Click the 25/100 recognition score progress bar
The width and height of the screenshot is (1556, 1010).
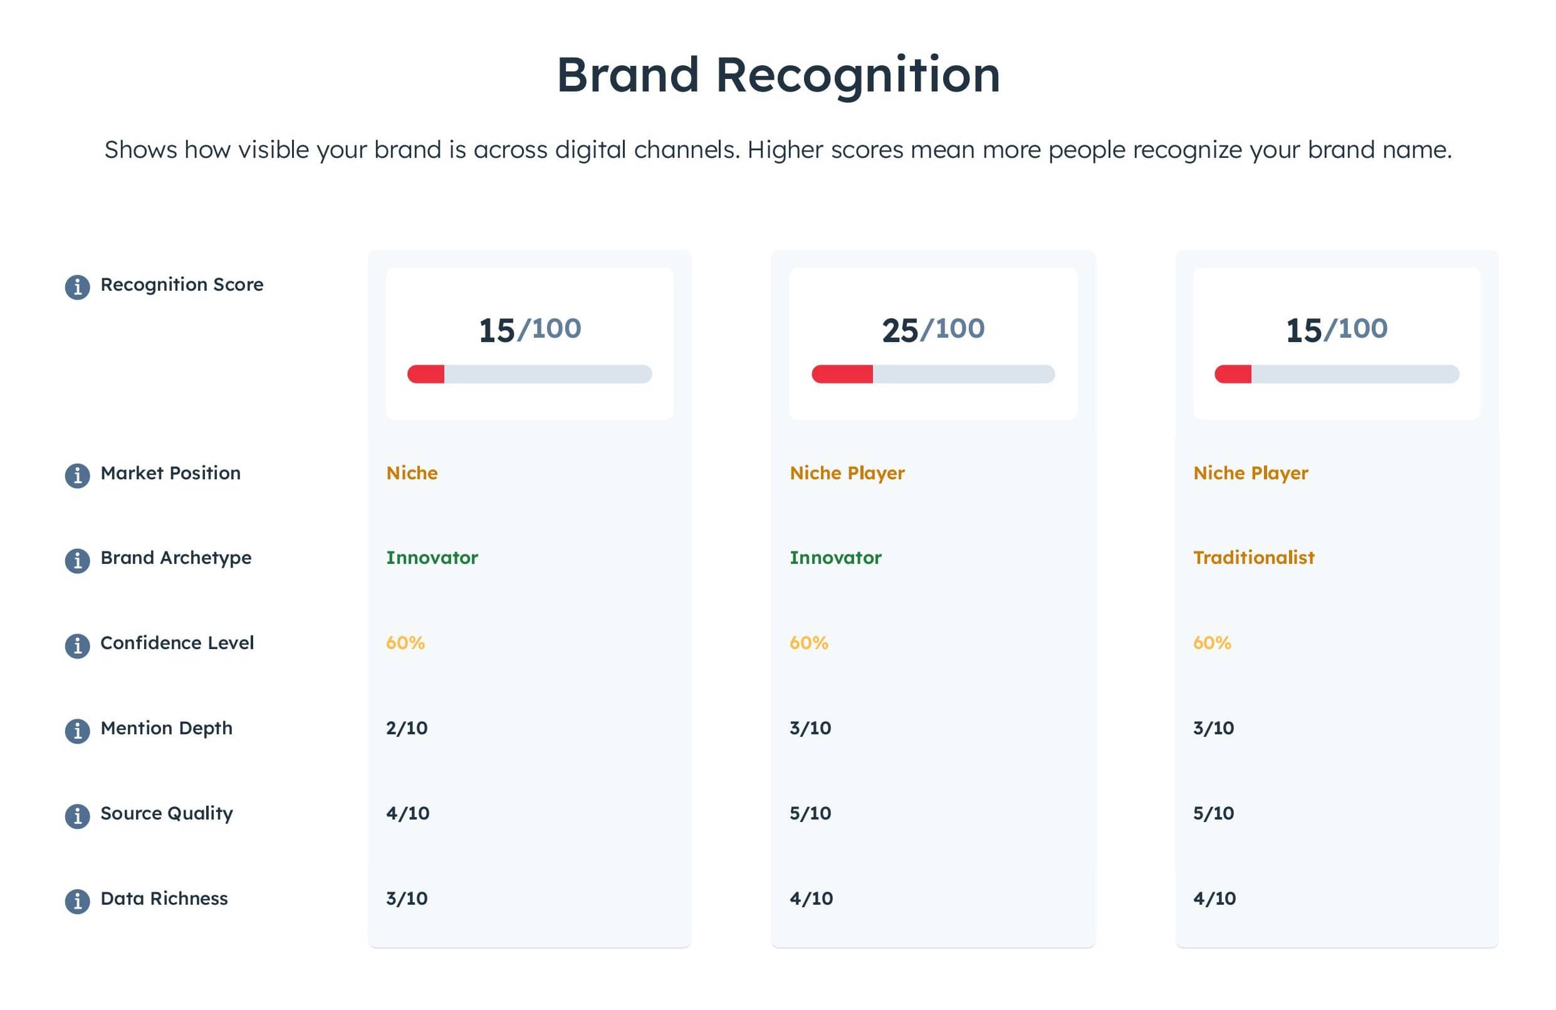coord(933,374)
